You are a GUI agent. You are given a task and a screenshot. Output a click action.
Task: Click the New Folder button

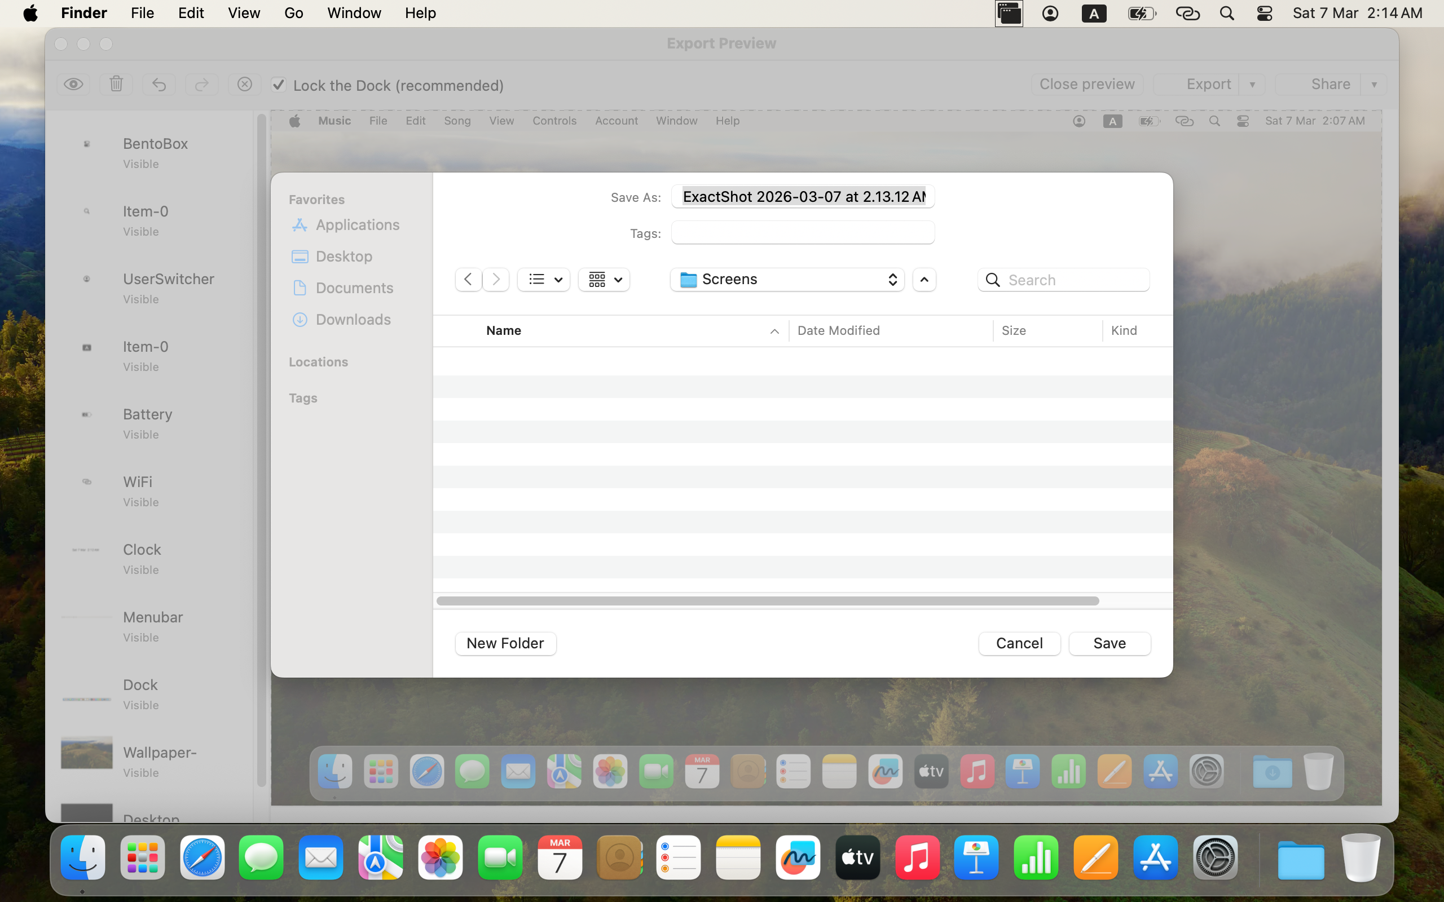click(x=505, y=643)
